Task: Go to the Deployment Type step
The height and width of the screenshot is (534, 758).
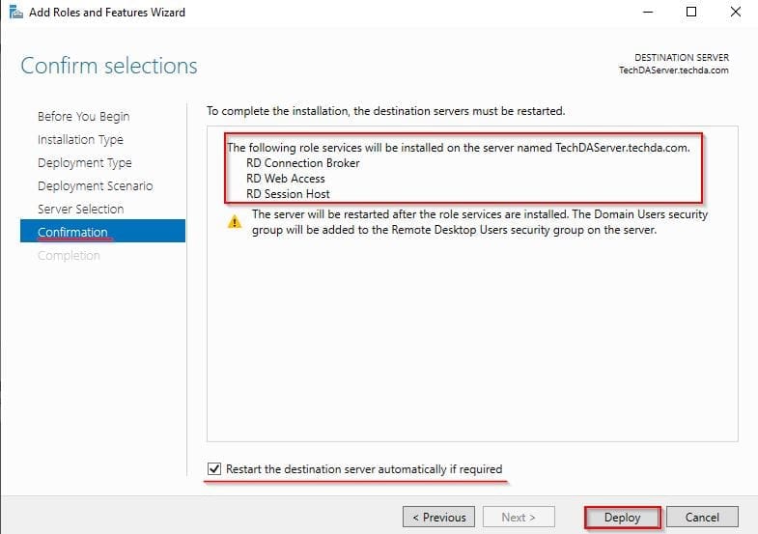Action: [84, 163]
